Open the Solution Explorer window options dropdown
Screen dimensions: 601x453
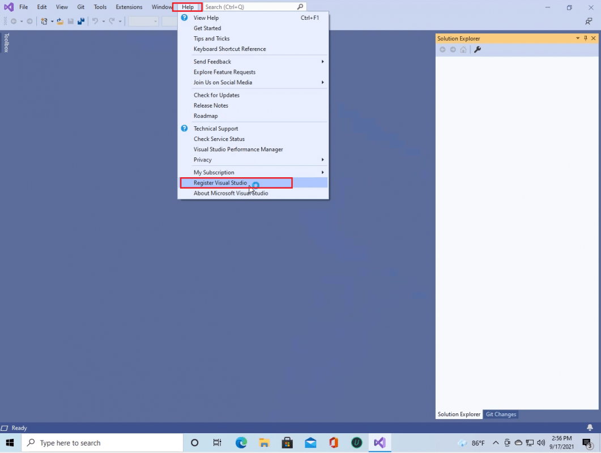click(x=578, y=39)
